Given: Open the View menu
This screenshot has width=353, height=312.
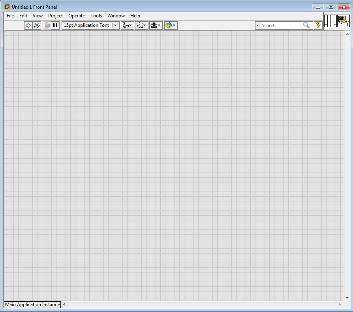Looking at the screenshot, I should pos(38,16).
